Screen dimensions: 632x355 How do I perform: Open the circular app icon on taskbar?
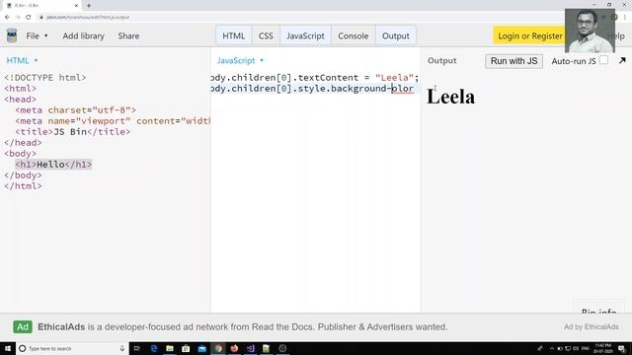(282, 348)
